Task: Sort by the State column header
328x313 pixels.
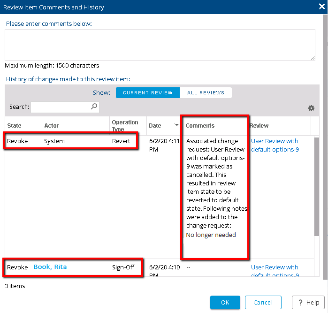Action: point(15,126)
